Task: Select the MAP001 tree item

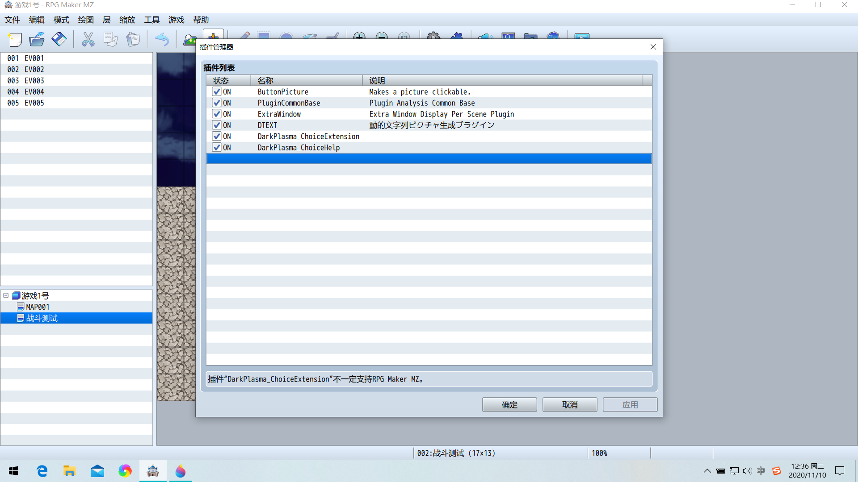Action: tap(38, 307)
